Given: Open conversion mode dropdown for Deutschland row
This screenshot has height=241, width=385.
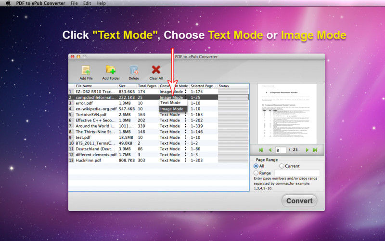Looking at the screenshot, I should point(185,149).
